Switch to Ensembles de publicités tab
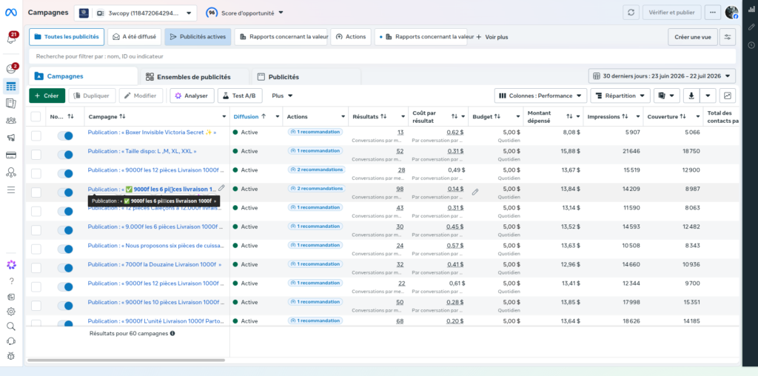The image size is (758, 376). pos(194,77)
